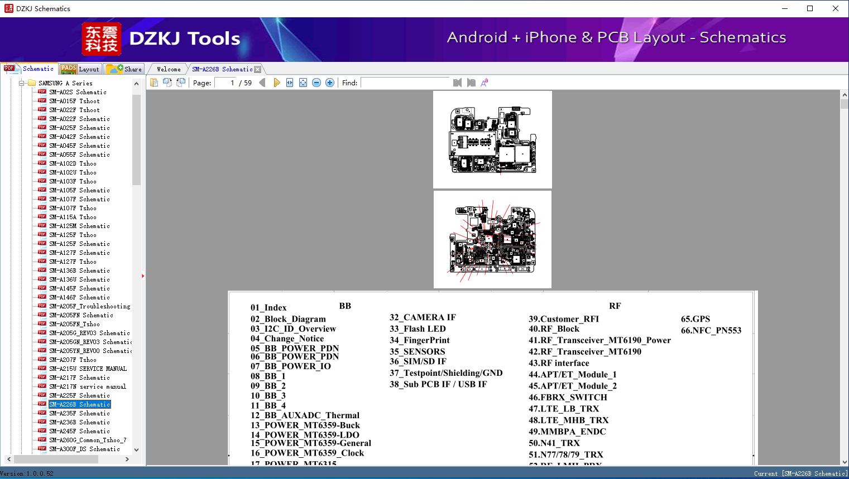This screenshot has height=479, width=849.
Task: Open the Share panel tab
Action: (x=124, y=69)
